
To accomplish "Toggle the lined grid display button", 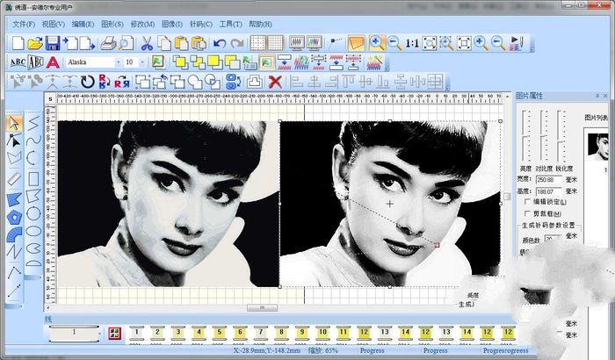I will [x=275, y=43].
